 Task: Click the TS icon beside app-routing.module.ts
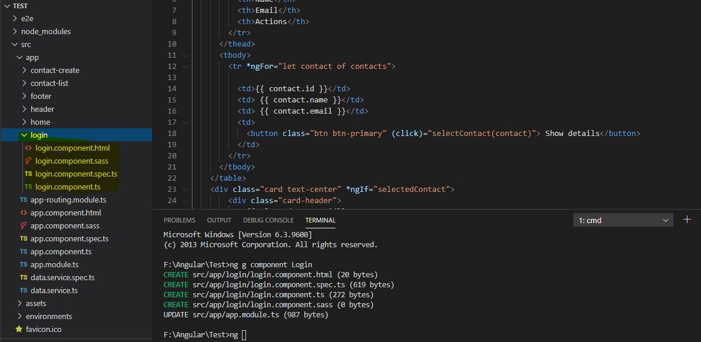click(24, 200)
